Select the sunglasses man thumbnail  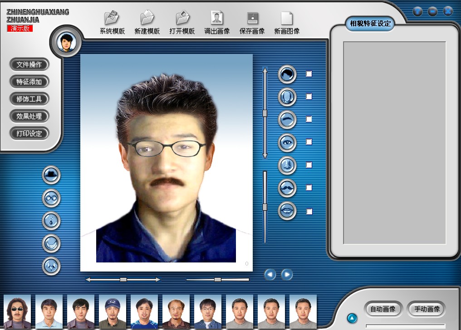(17, 311)
